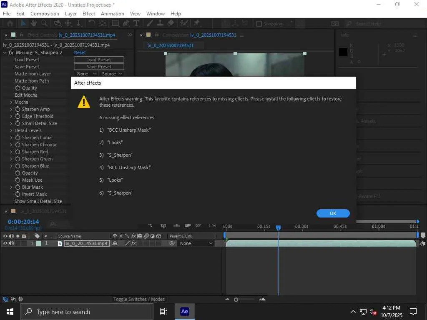Select the Hand tool in the toolbar

(x=34, y=23)
